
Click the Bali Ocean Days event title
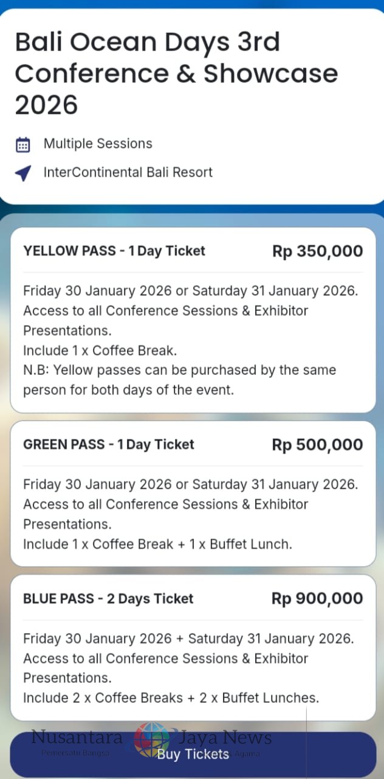pos(176,73)
